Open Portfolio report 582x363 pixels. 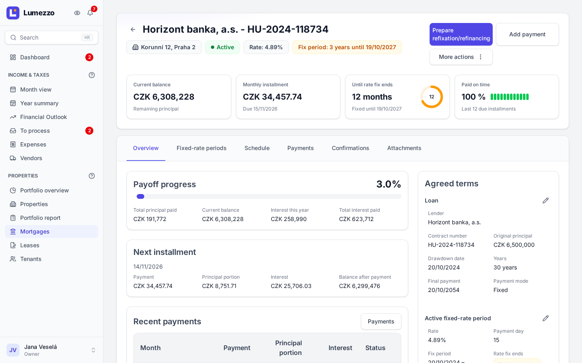(51, 218)
